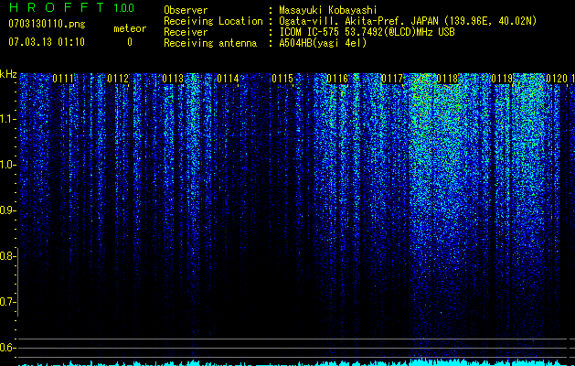Click the 0120 time marker
The image size is (575, 366).
(x=557, y=79)
